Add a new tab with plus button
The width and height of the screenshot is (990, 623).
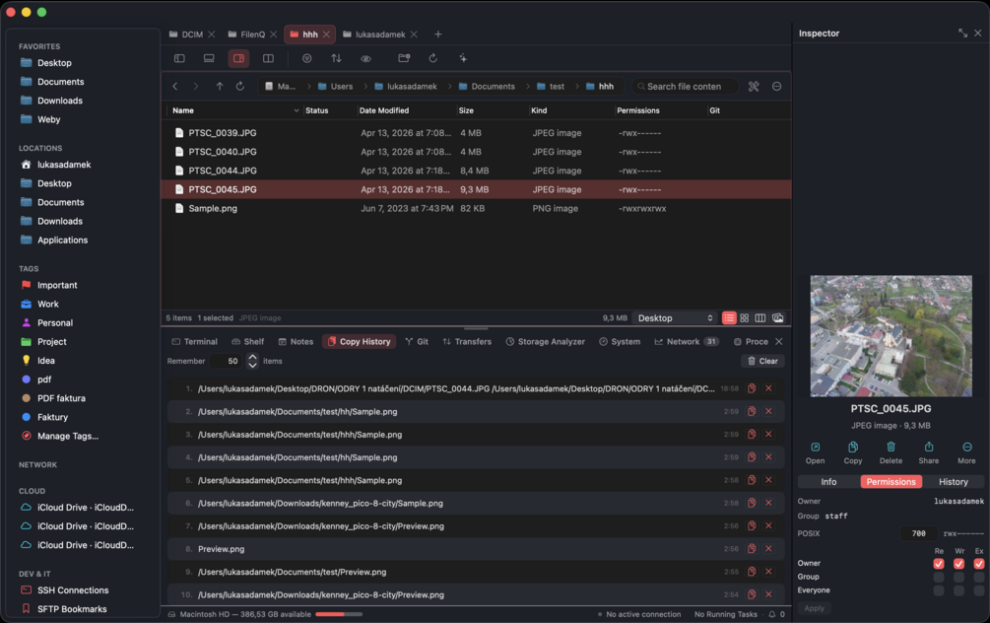click(438, 35)
